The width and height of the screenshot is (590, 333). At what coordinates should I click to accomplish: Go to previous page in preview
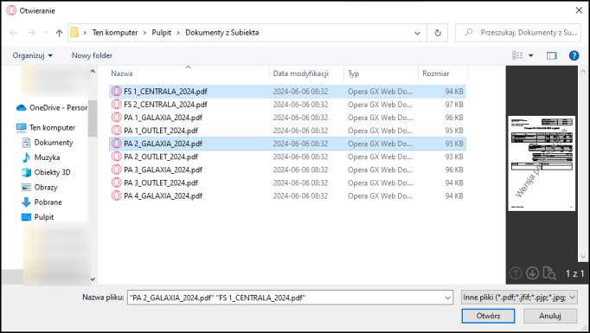coord(516,273)
